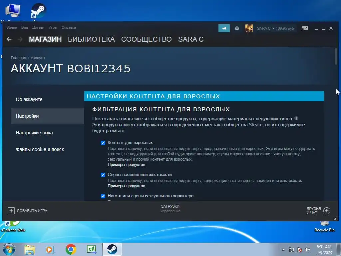Open the Игры menu
The width and height of the screenshot is (341, 256).
(x=53, y=27)
